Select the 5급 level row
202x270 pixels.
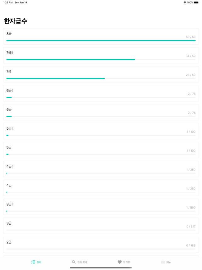point(101,150)
